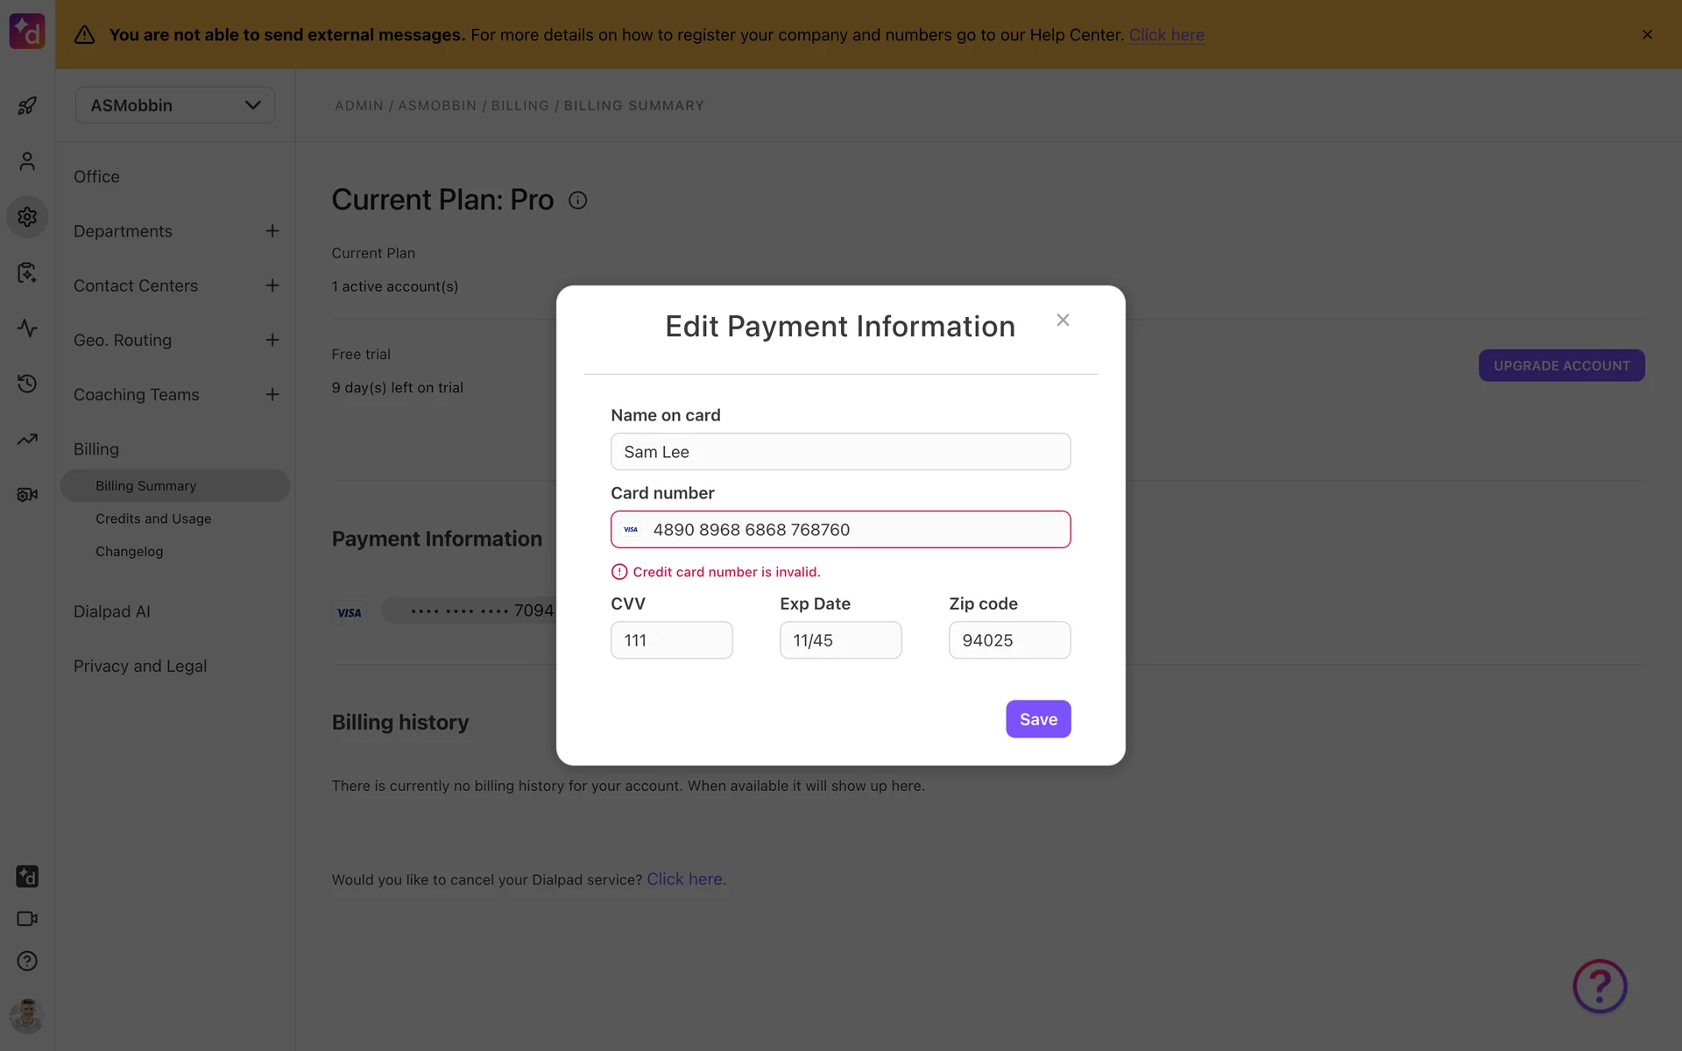
Task: Expand the Contact Centers section
Action: (272, 286)
